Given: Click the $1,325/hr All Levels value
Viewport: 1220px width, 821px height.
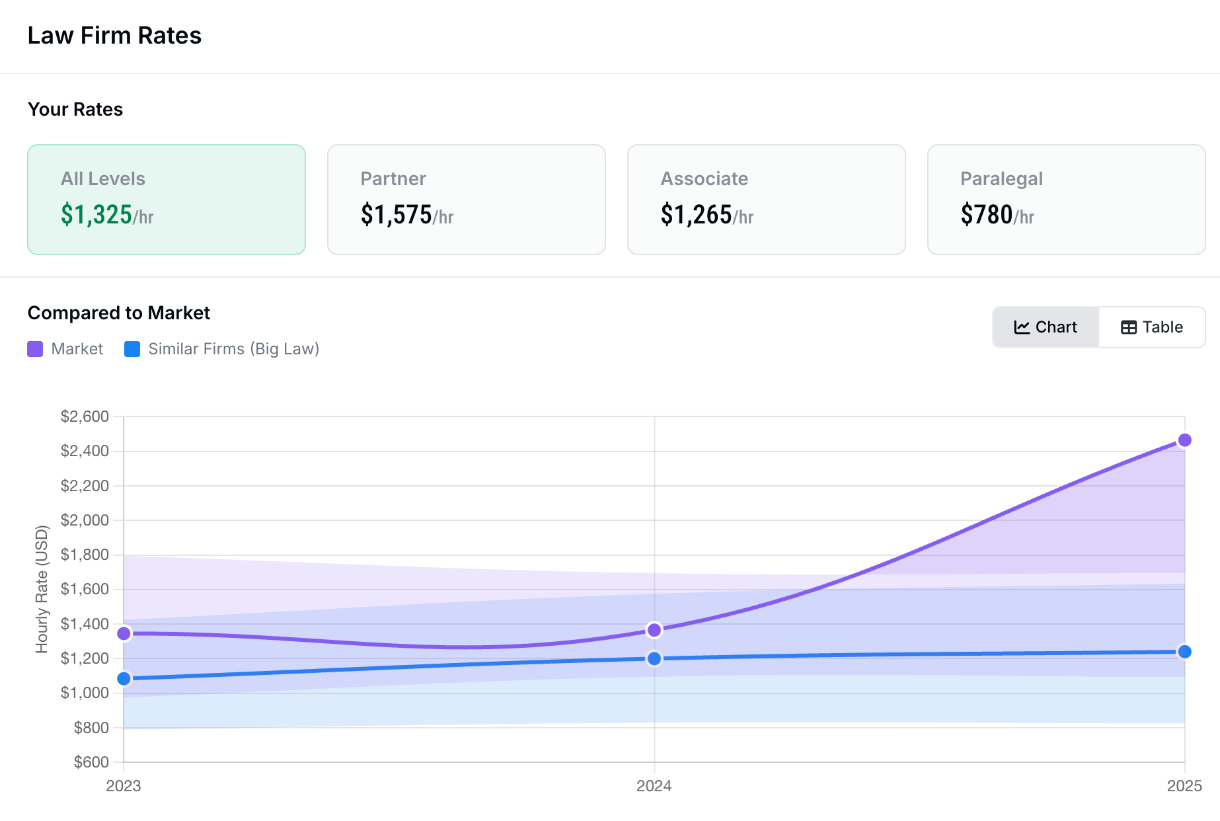Looking at the screenshot, I should (x=107, y=215).
